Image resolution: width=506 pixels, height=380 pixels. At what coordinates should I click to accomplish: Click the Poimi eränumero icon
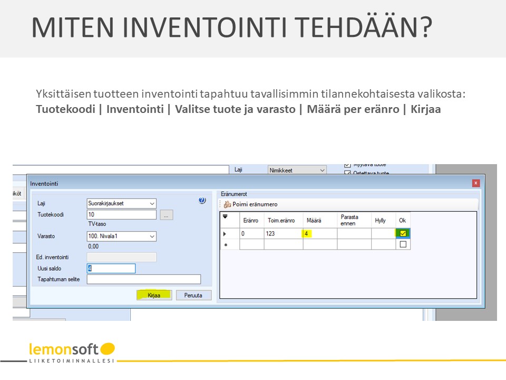click(227, 204)
